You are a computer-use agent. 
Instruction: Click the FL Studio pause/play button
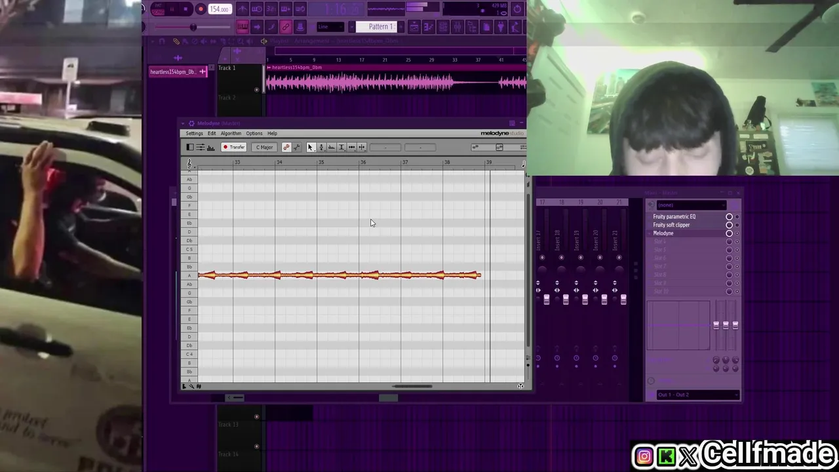(x=172, y=9)
